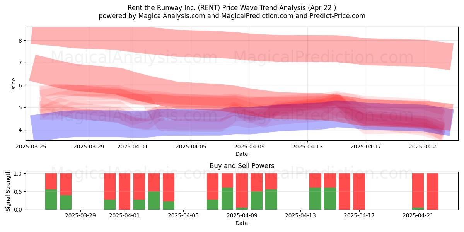Click '2025-04-21' tick under the powers chart
This screenshot has height=232, width=464.
[x=418, y=216]
